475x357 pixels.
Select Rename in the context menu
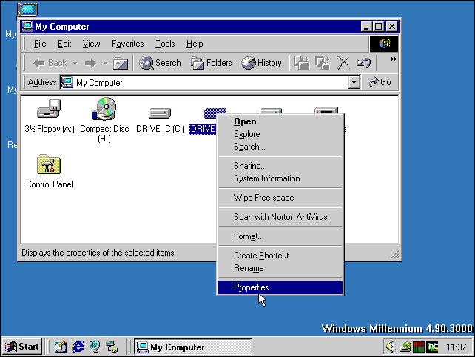pyautogui.click(x=280, y=268)
